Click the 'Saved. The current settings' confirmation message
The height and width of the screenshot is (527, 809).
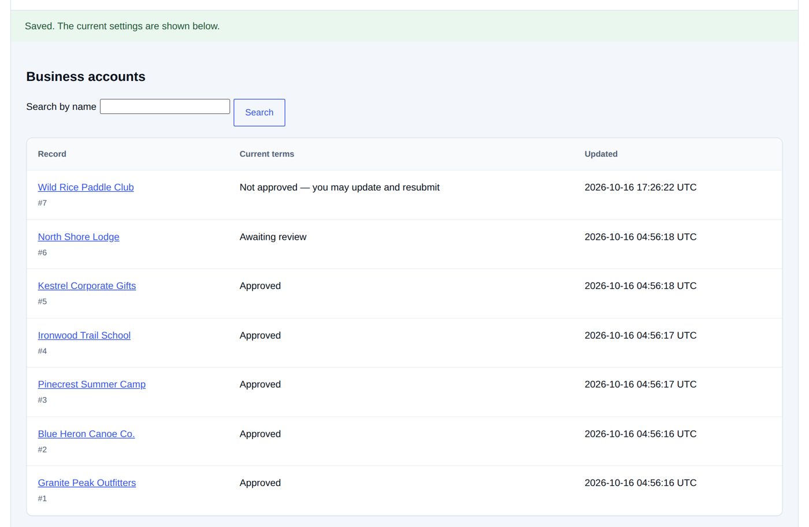122,26
